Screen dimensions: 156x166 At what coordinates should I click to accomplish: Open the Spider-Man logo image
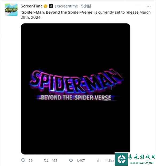76,89
